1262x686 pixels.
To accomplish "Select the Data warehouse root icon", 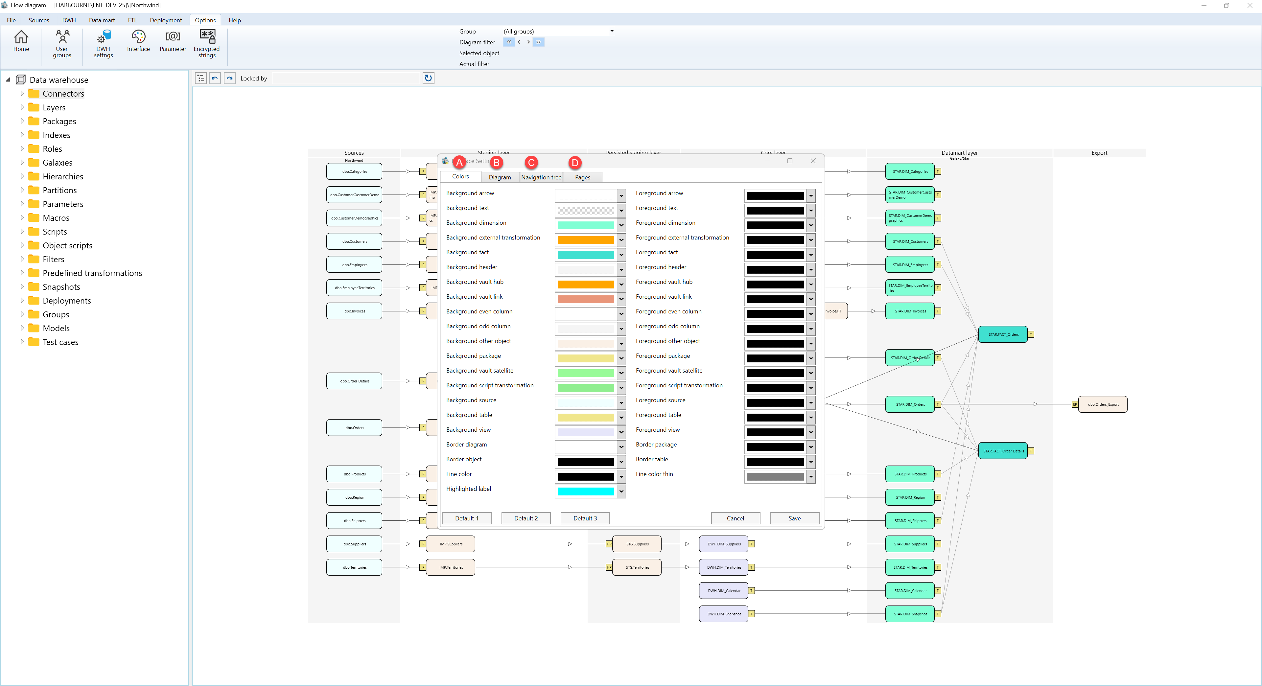I will (21, 80).
